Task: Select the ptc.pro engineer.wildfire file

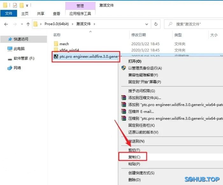Action: coord(89,57)
